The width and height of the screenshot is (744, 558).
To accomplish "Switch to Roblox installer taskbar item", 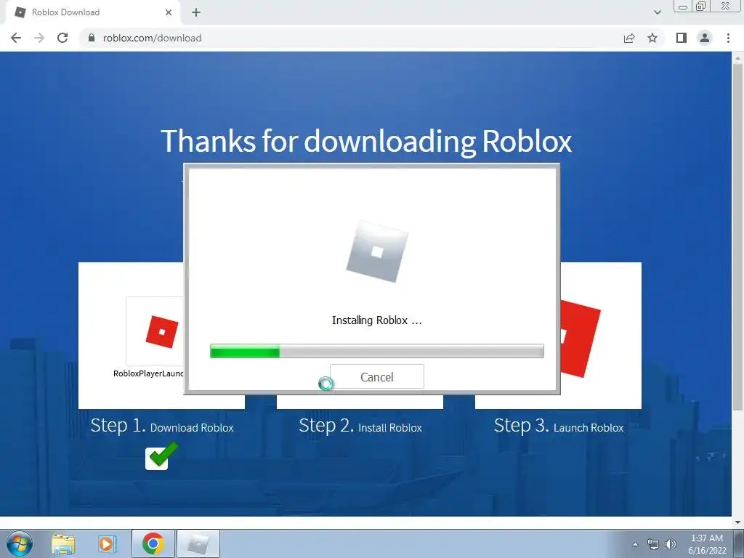I will [x=198, y=543].
